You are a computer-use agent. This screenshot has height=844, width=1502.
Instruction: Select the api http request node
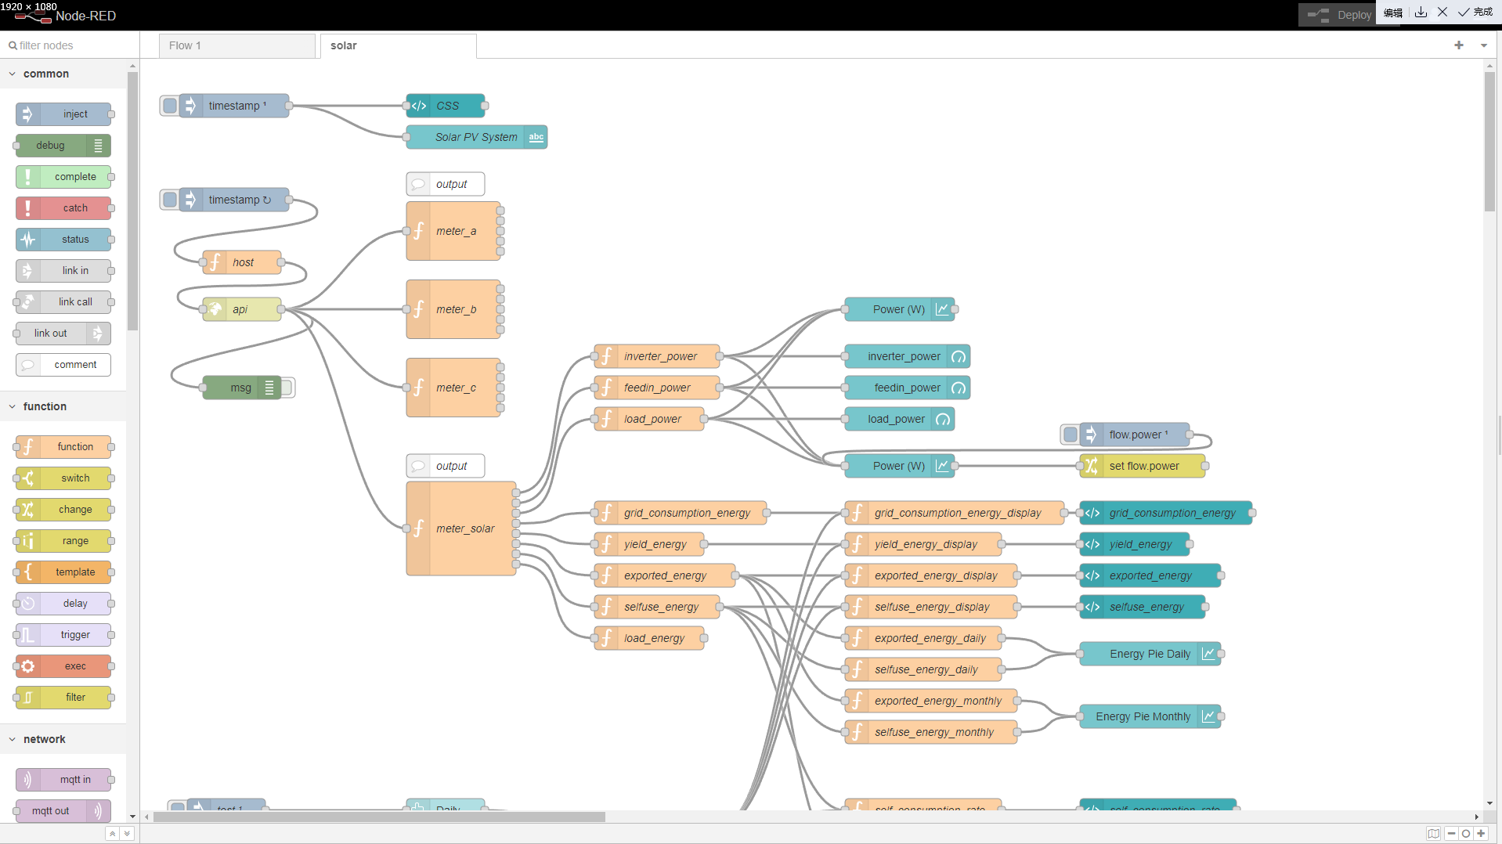tap(241, 309)
